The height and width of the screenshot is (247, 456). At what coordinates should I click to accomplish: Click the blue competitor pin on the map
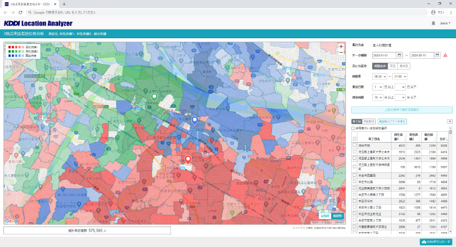[x=194, y=120]
